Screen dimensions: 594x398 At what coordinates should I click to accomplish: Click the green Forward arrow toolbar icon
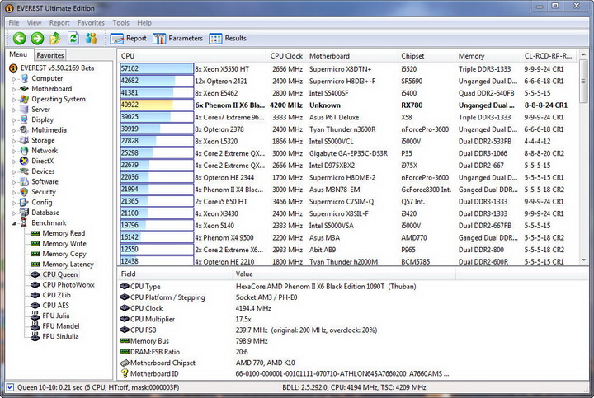click(37, 38)
